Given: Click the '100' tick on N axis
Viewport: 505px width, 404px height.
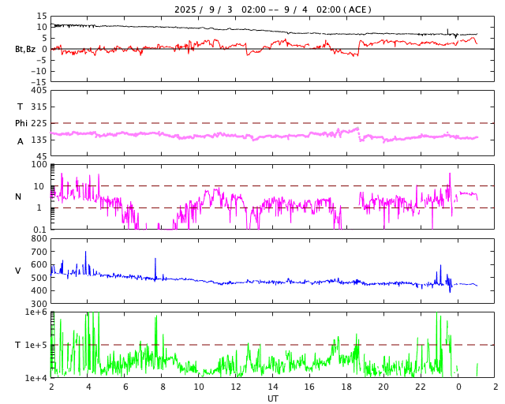Looking at the screenshot, I should pos(39,164).
